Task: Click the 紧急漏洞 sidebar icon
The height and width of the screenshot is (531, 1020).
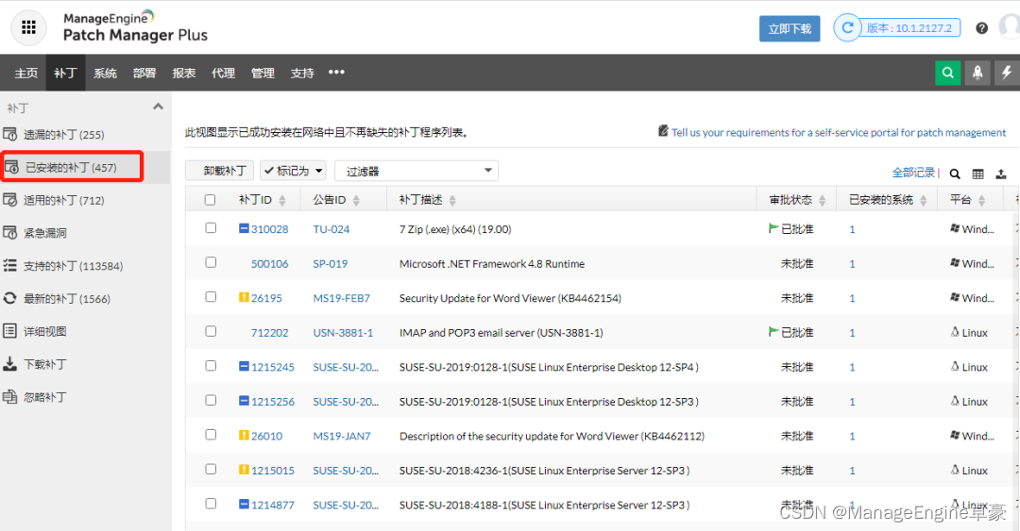Action: pos(9,233)
